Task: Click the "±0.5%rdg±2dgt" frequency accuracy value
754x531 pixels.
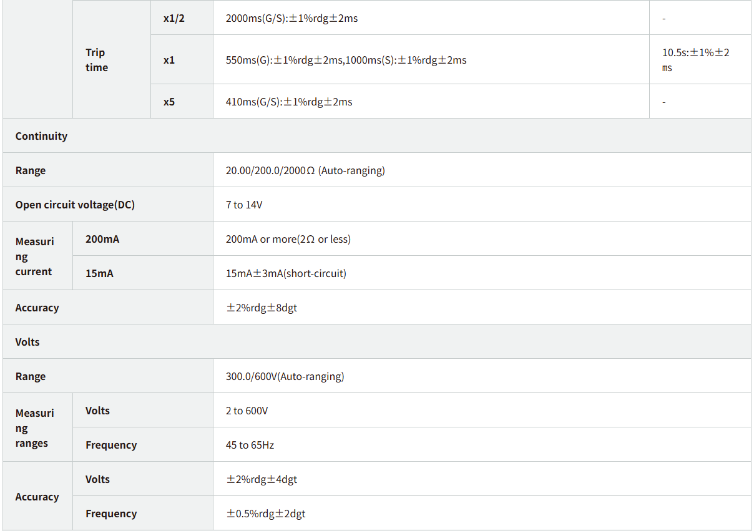Action: pos(265,514)
